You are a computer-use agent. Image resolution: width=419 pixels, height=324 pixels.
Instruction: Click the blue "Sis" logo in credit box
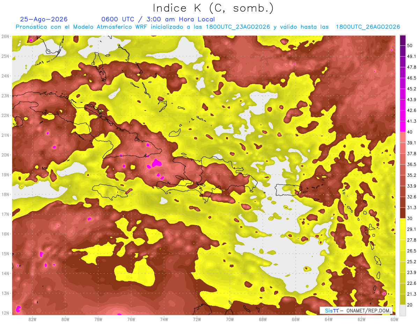[329, 310]
